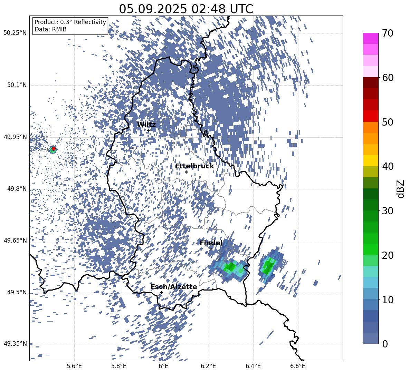Click the 5.6°E longitude label

(x=74, y=366)
